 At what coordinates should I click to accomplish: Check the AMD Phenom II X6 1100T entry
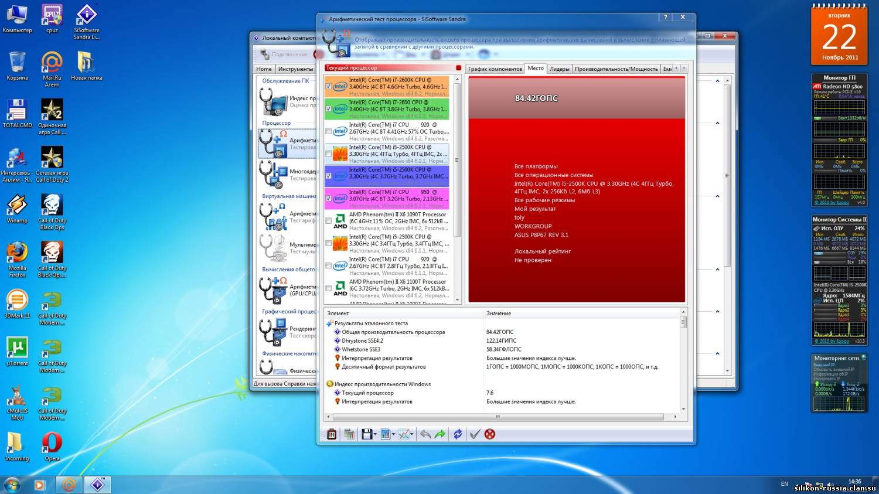coord(329,288)
